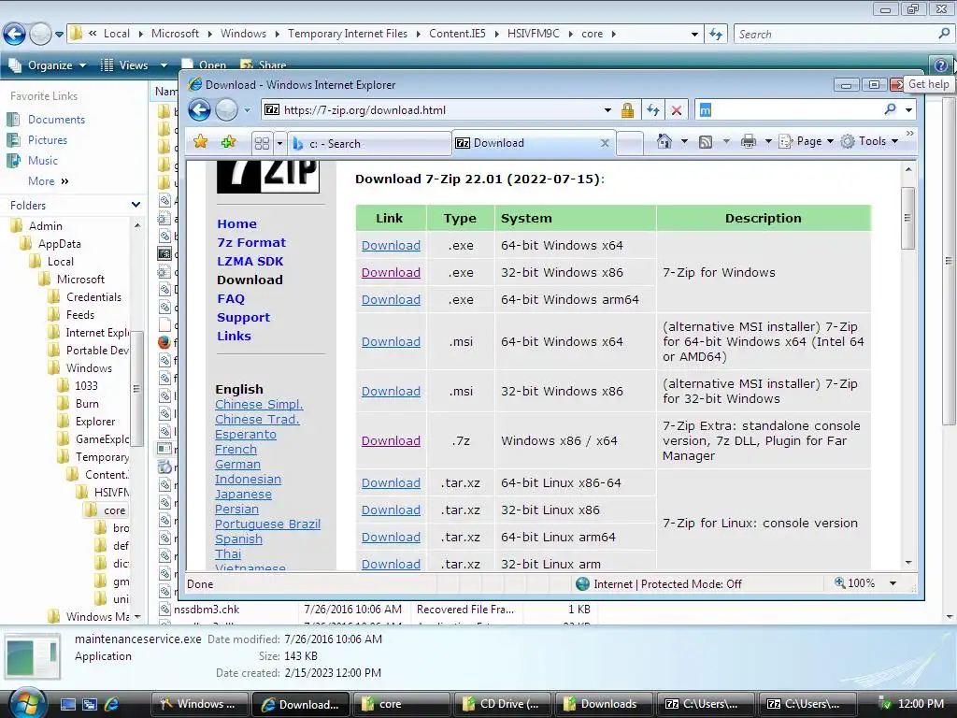Image resolution: width=957 pixels, height=718 pixels.
Task: Click the IE Forward arrow button
Action: (x=226, y=110)
